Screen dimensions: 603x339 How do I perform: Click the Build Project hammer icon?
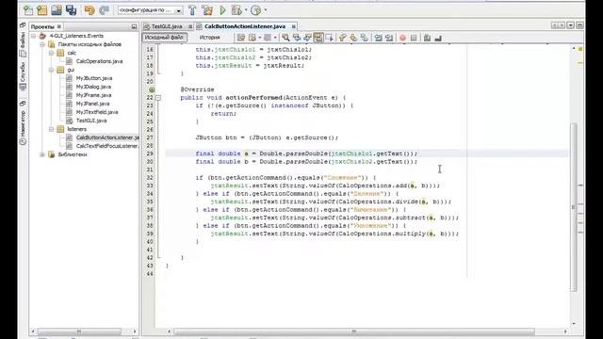192,10
